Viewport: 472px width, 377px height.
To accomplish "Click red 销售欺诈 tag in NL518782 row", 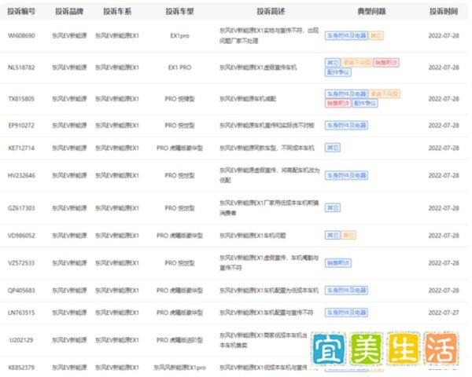I will 386,63.
